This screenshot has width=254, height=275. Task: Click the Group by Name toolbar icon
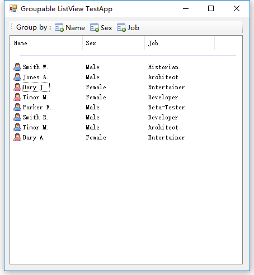(x=59, y=28)
